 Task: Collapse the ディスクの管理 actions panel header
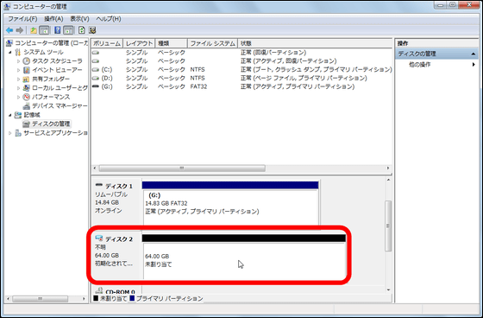474,54
